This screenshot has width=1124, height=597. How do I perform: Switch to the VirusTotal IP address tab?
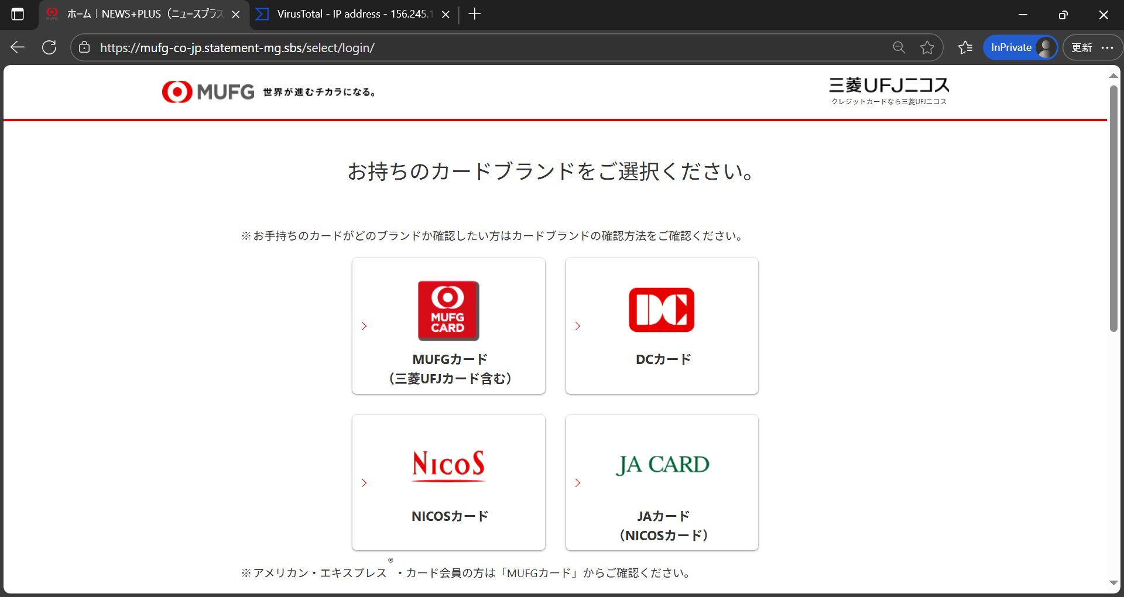coord(354,15)
